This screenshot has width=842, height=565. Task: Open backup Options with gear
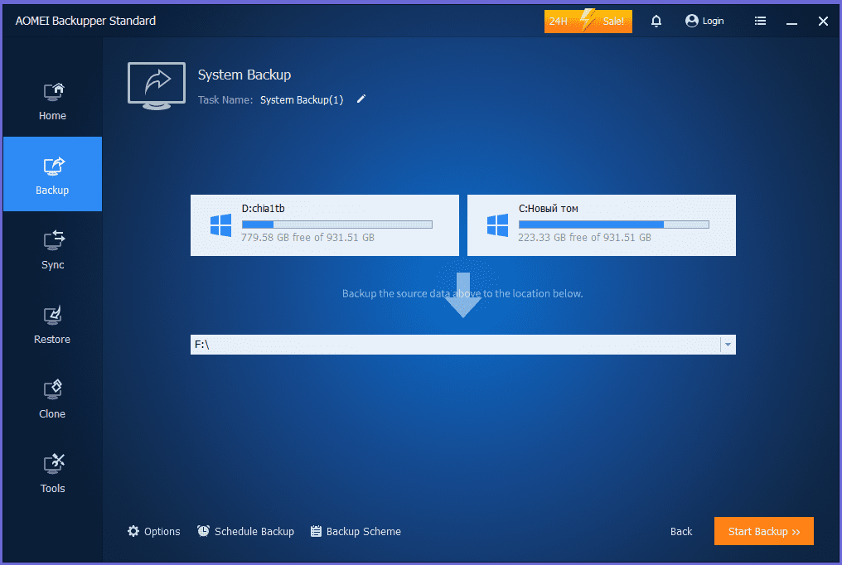click(153, 531)
